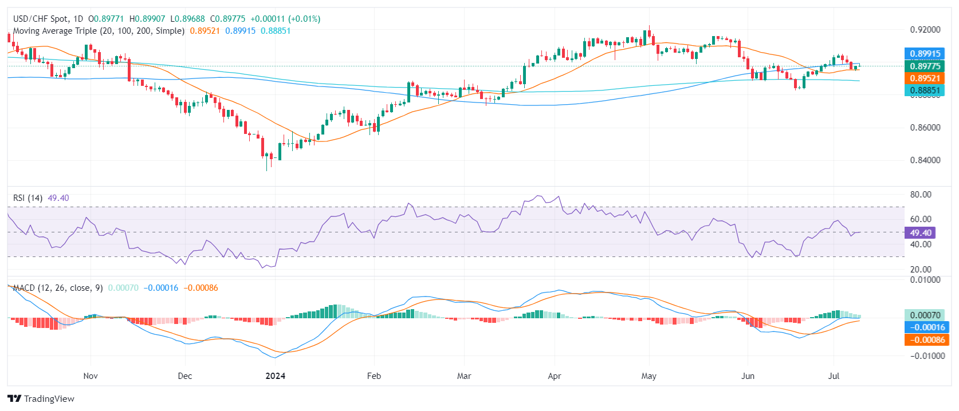The height and width of the screenshot is (411, 959).
Task: Click the blue 0.89915 price axis tag
Action: [x=925, y=54]
